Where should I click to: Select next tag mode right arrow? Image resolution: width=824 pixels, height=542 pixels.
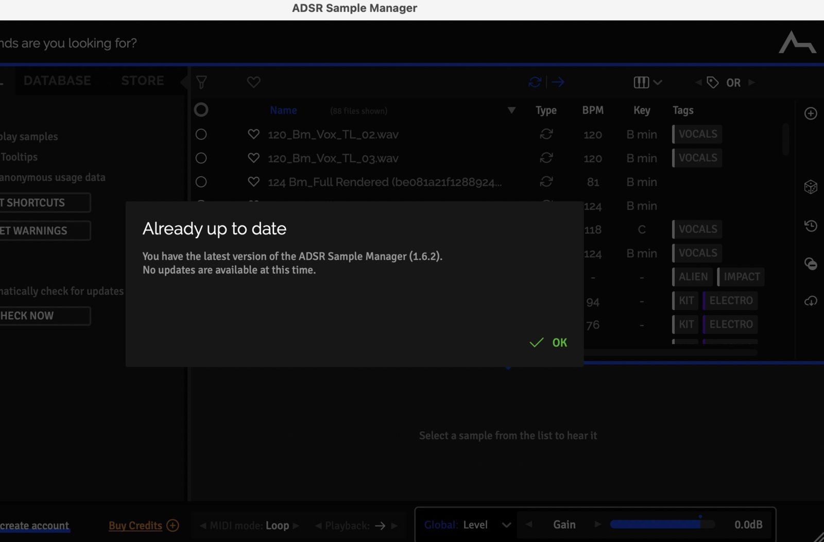751,82
